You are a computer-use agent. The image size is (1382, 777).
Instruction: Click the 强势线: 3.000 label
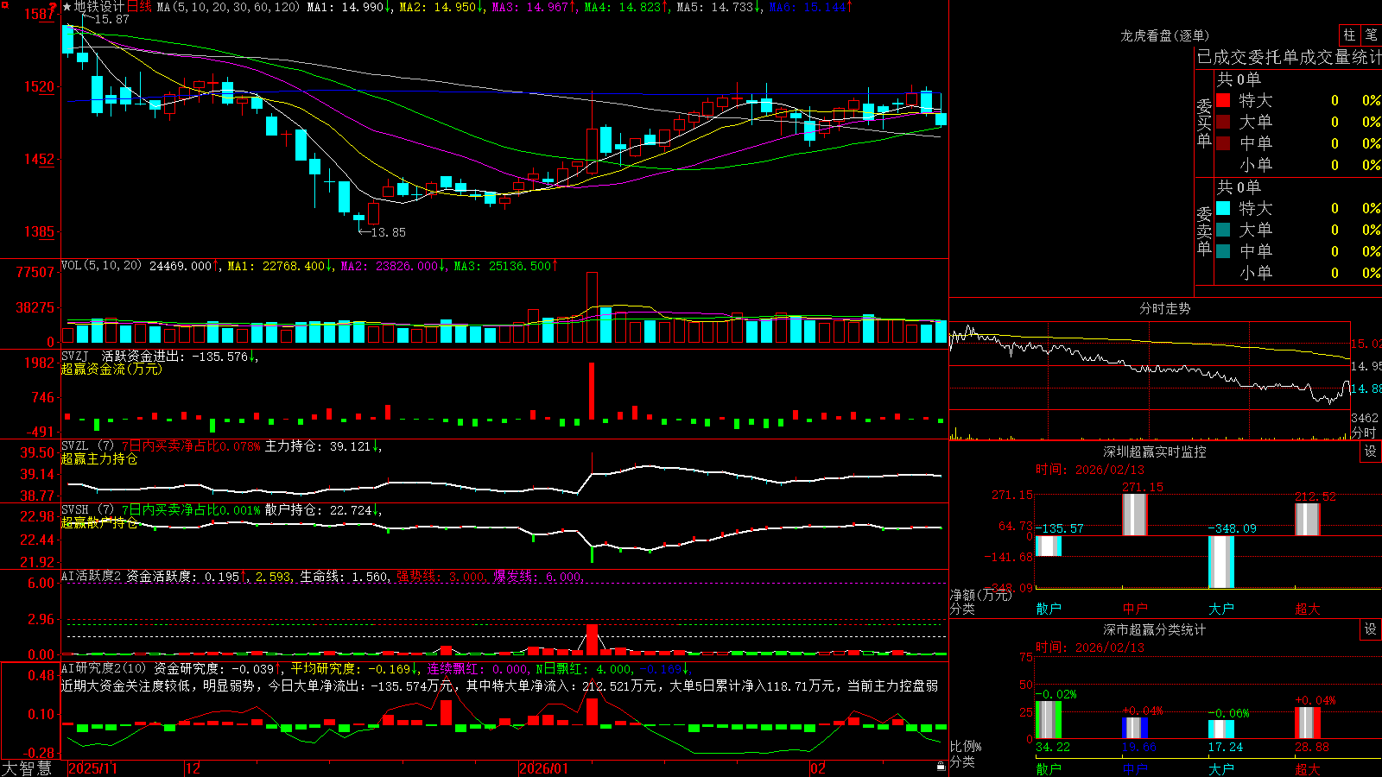(x=441, y=576)
